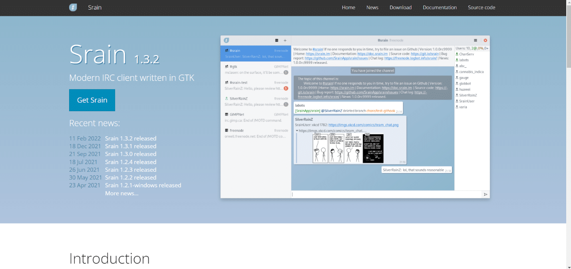Click the chore/test-githook branch text

click(380, 111)
